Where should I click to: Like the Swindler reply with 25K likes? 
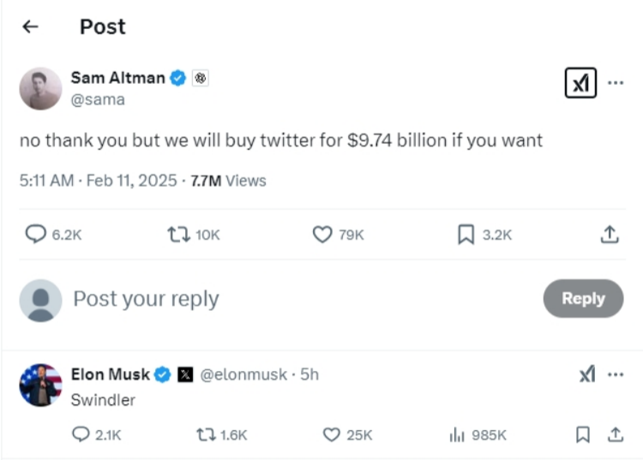[332, 435]
